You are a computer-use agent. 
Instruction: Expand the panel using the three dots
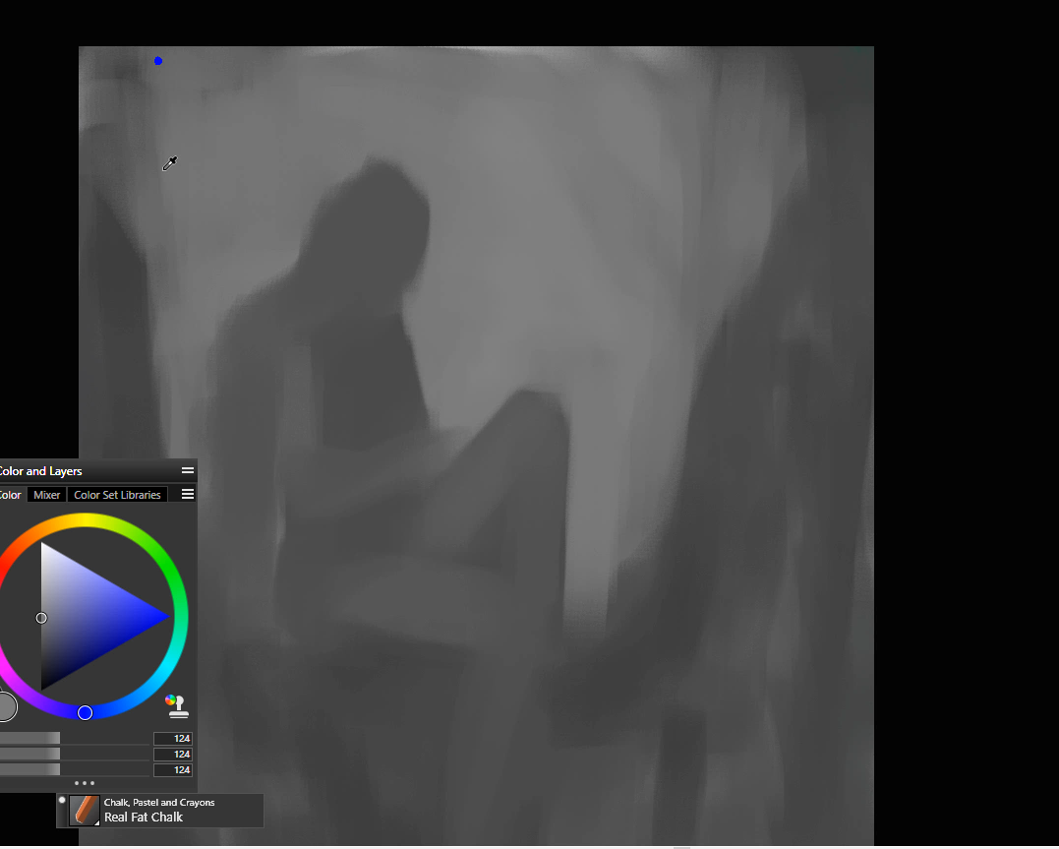tap(85, 783)
